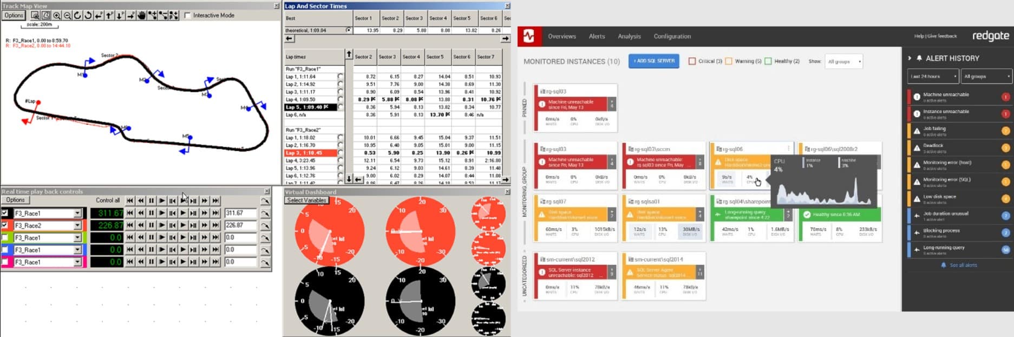Pause playback on the F3_Race2 row

click(151, 225)
